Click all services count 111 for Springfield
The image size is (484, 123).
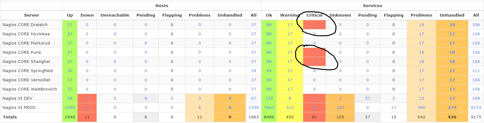point(476,71)
